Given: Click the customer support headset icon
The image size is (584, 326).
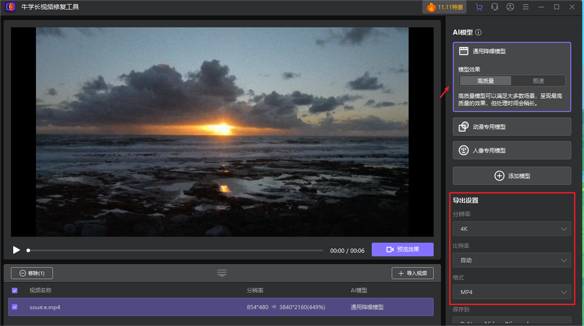Looking at the screenshot, I should [x=495, y=7].
